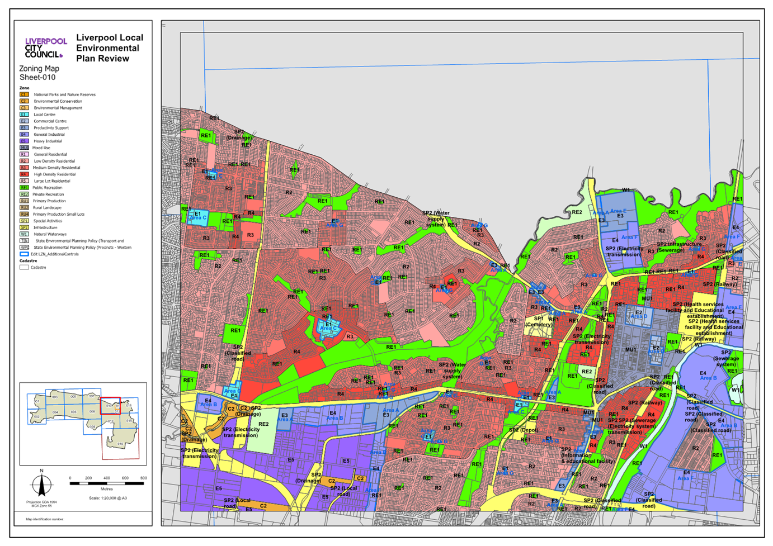Click 'MGA Zone 56' text
The height and width of the screenshot is (546, 773).
point(41,505)
